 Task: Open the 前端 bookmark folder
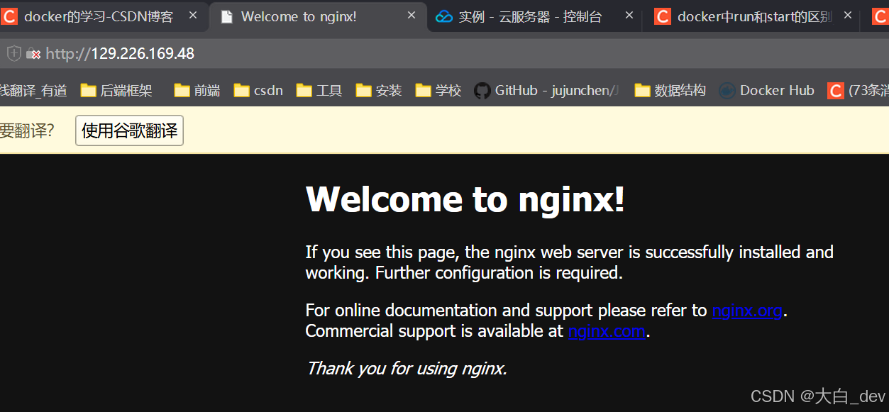(197, 90)
